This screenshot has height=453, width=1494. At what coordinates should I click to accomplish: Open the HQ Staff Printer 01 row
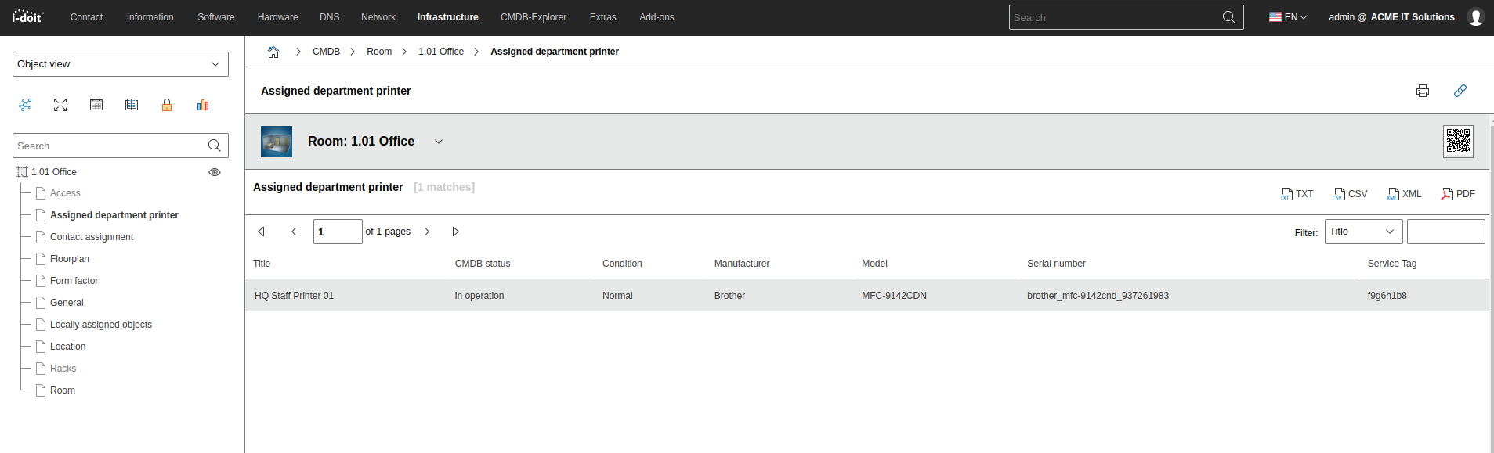(x=295, y=296)
